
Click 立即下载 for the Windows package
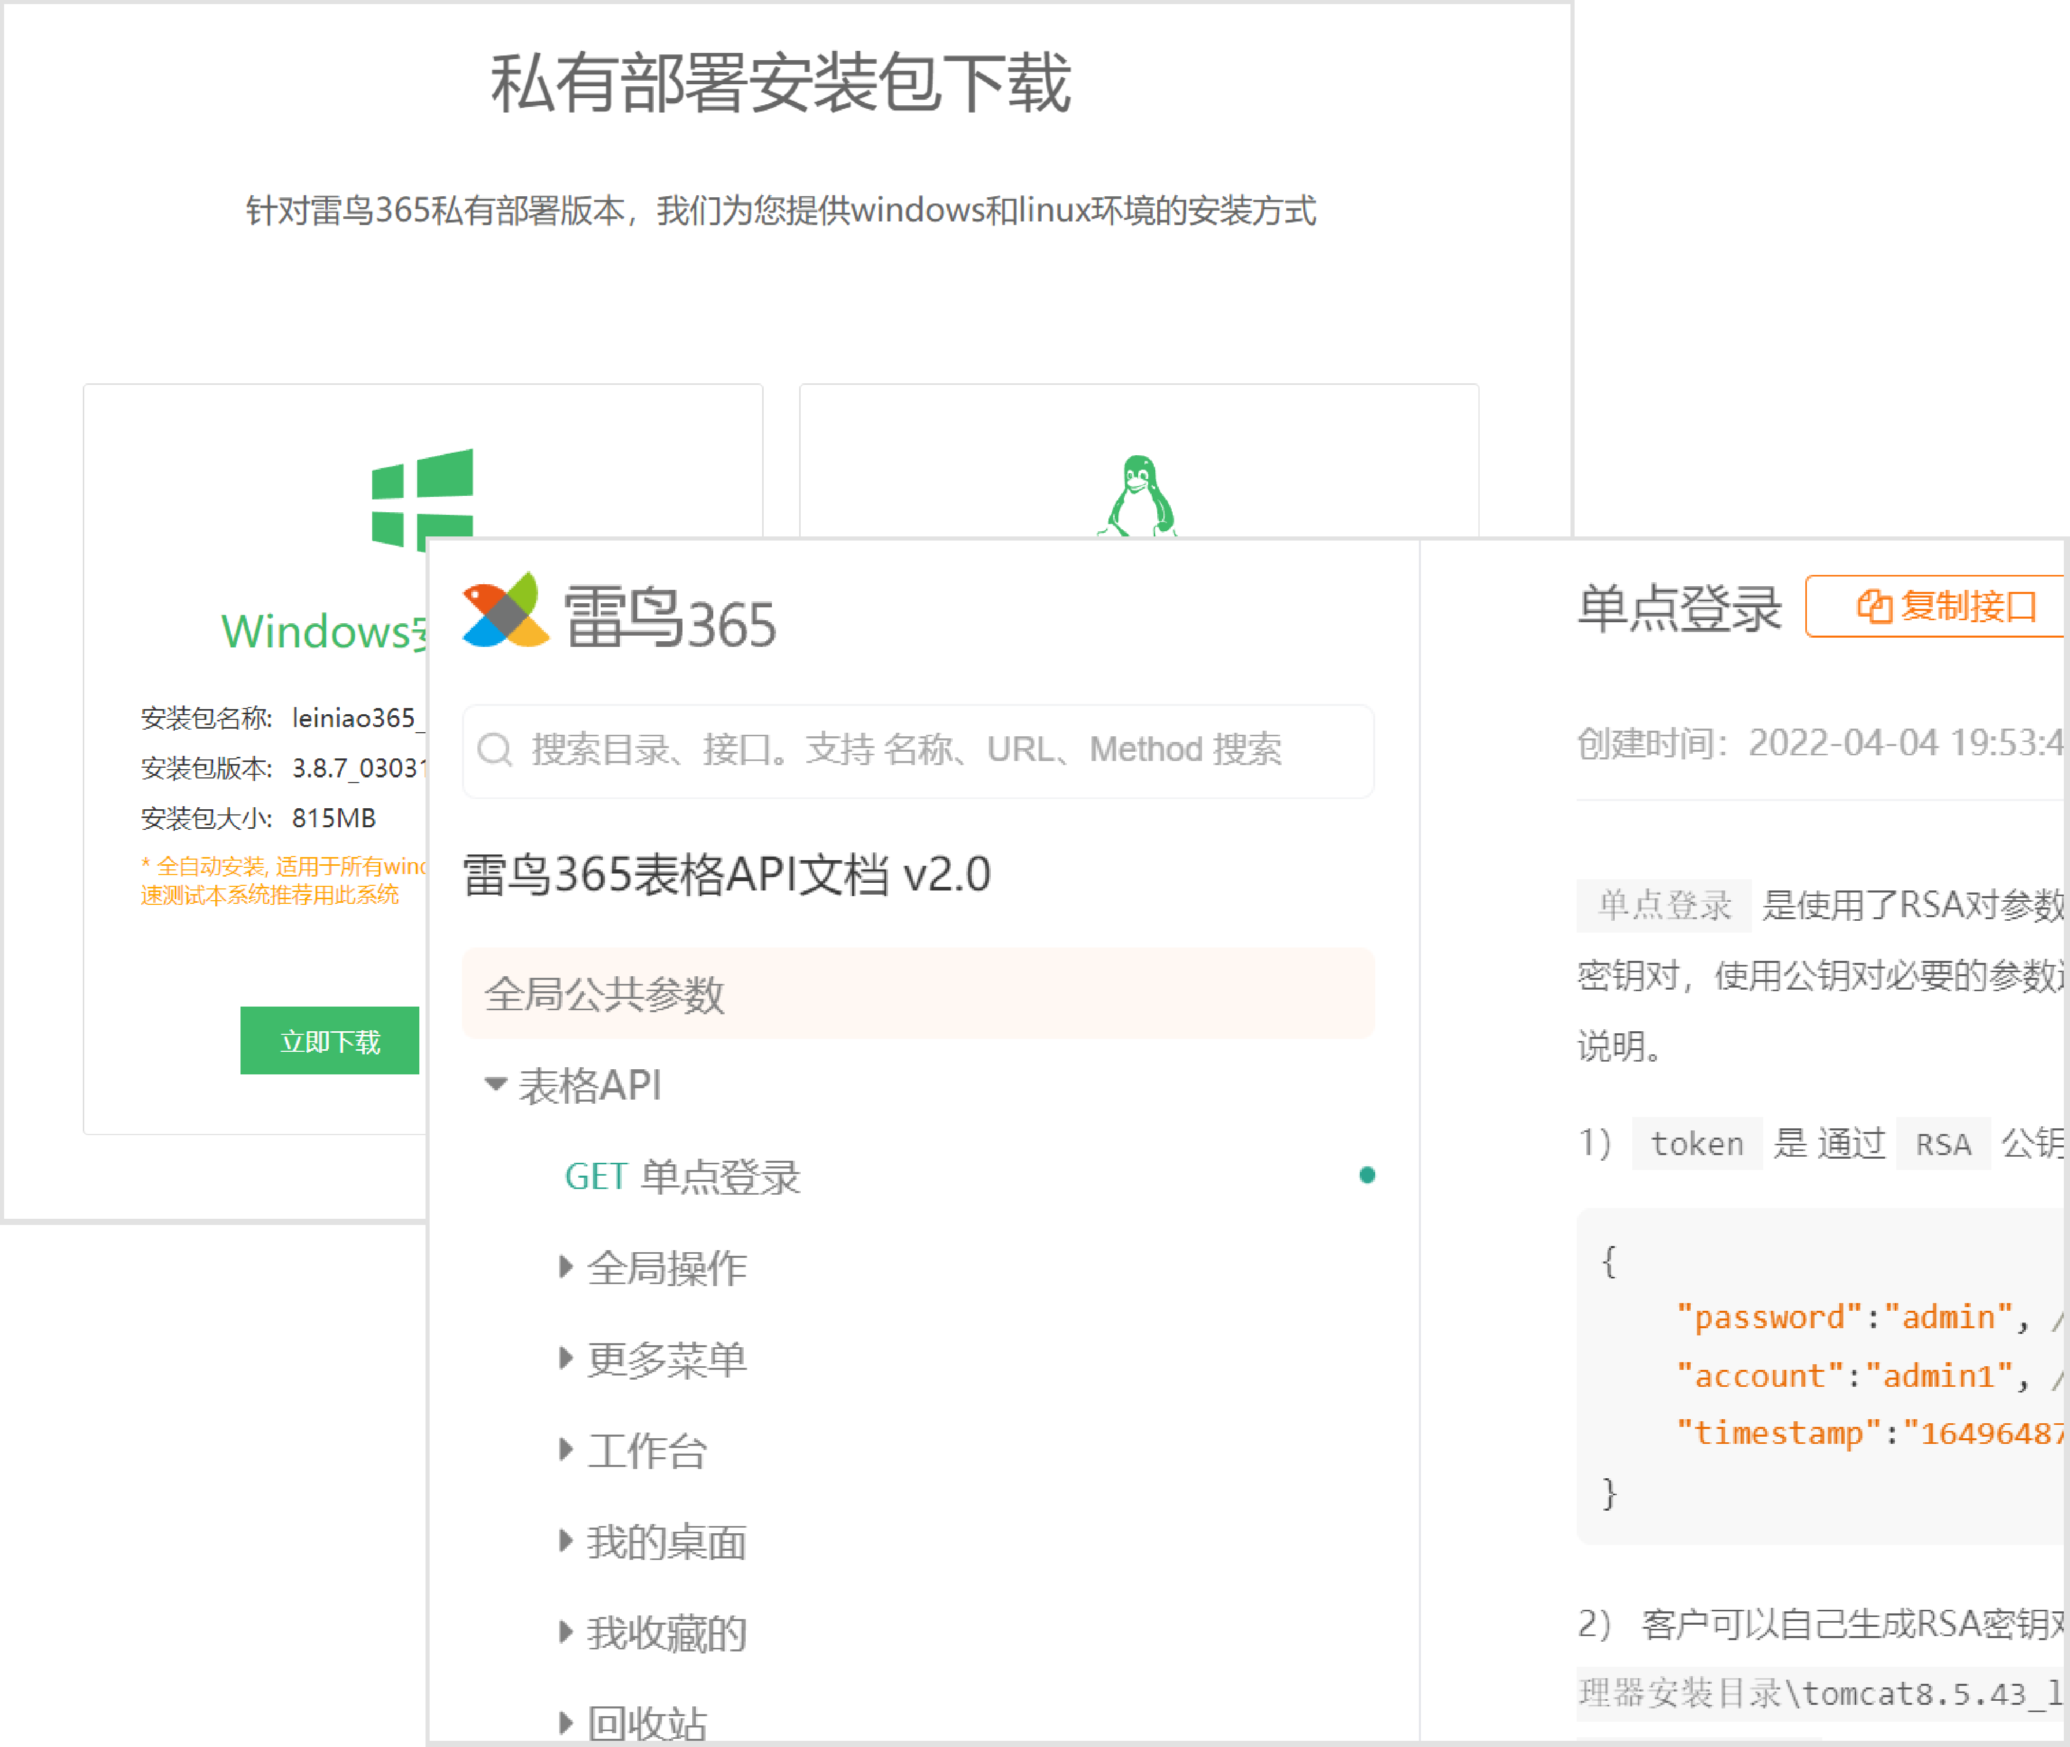(x=330, y=1041)
